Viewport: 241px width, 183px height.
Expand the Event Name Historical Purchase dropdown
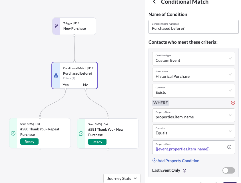click(194, 75)
